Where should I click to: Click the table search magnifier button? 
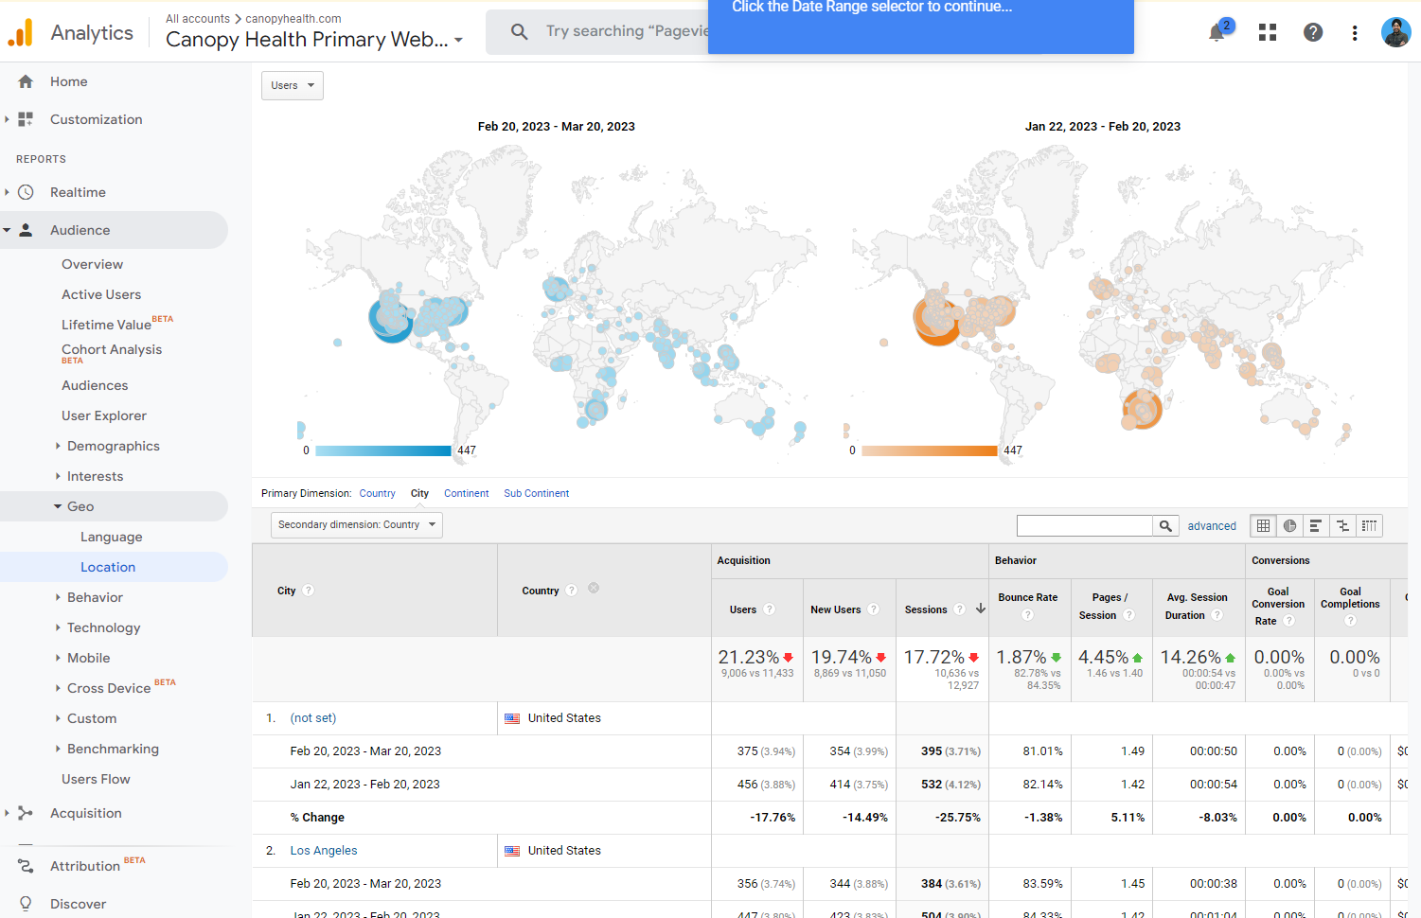tap(1165, 526)
